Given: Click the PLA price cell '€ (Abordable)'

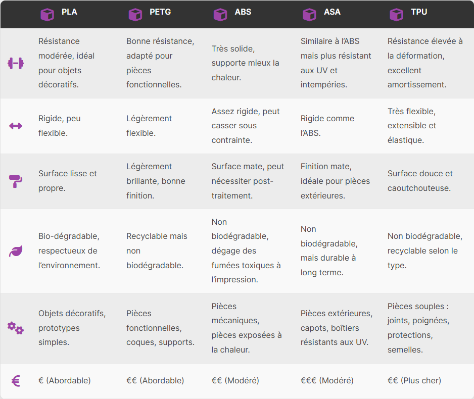Looking at the screenshot, I should tap(64, 381).
